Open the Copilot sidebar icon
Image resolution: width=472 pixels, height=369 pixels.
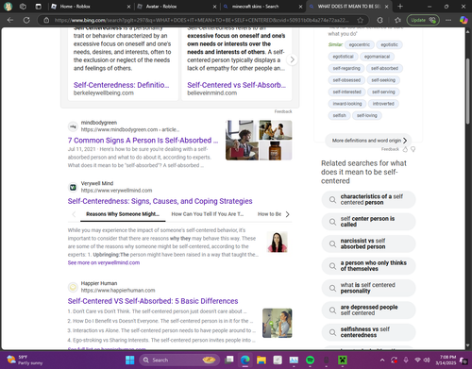click(464, 20)
